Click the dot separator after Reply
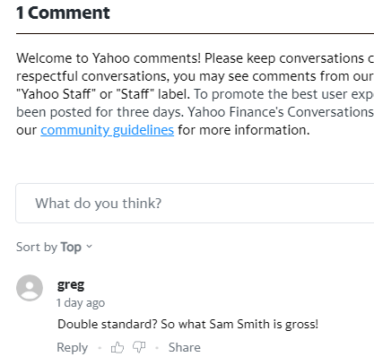 pos(100,348)
